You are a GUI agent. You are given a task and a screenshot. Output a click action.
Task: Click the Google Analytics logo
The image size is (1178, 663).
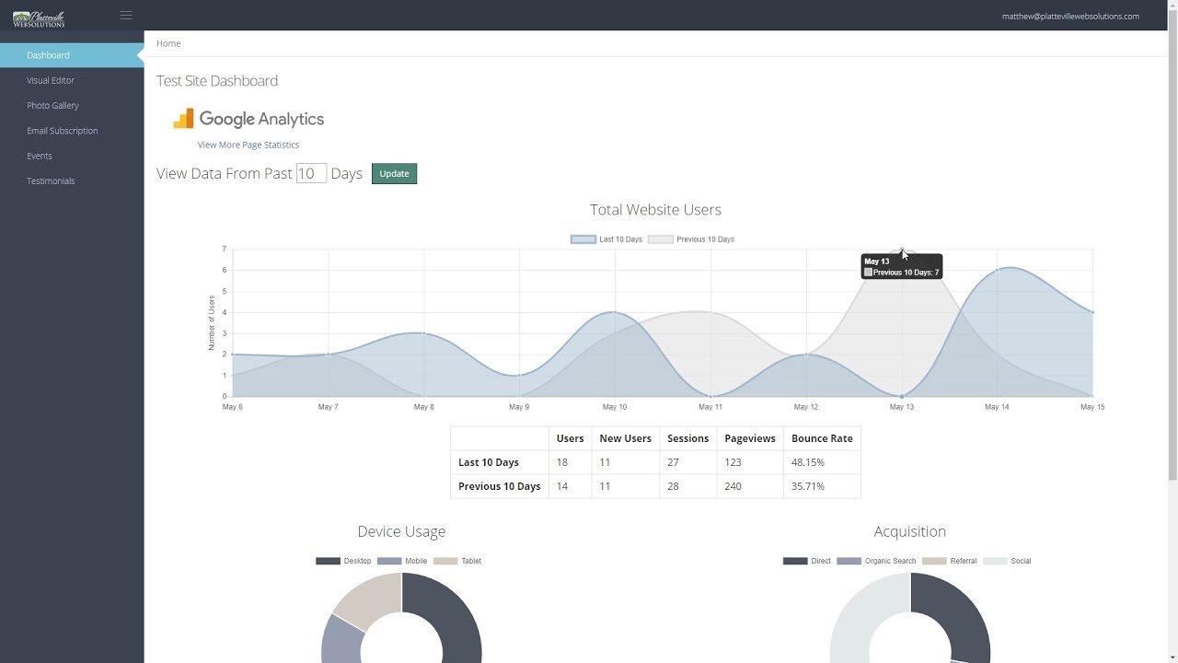[248, 119]
